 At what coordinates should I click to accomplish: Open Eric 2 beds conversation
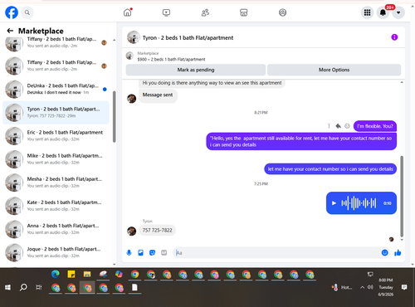56,135
